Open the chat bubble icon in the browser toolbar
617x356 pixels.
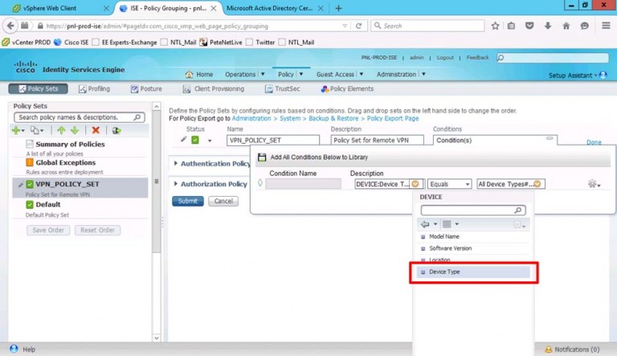(x=585, y=26)
